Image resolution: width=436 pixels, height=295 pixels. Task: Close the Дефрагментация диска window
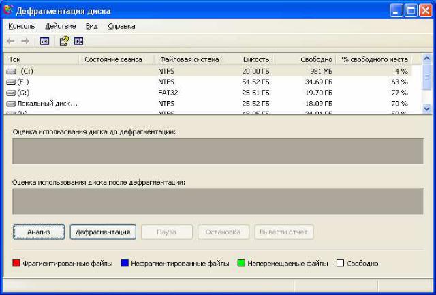coord(425,11)
